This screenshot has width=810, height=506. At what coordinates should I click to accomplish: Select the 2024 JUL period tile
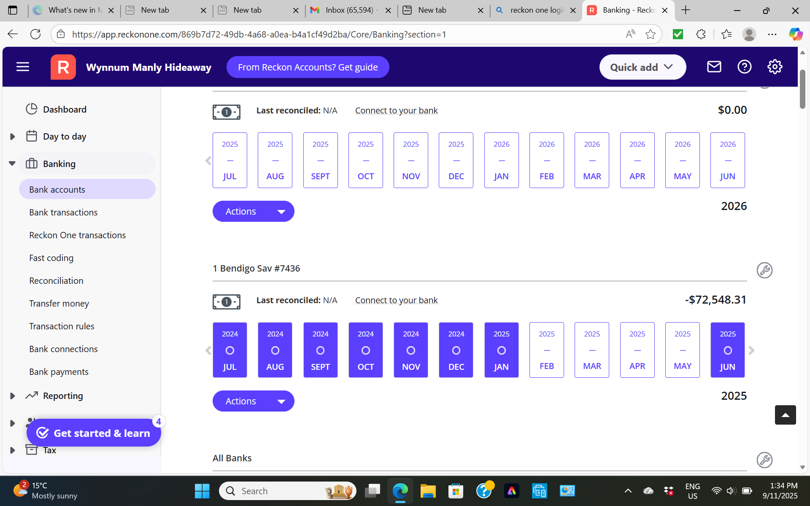coord(229,350)
